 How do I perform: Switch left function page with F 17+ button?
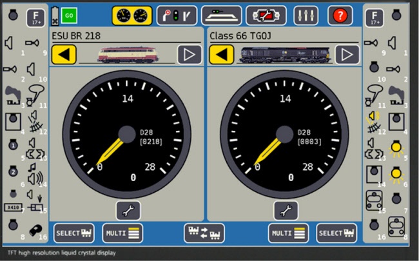(36, 17)
